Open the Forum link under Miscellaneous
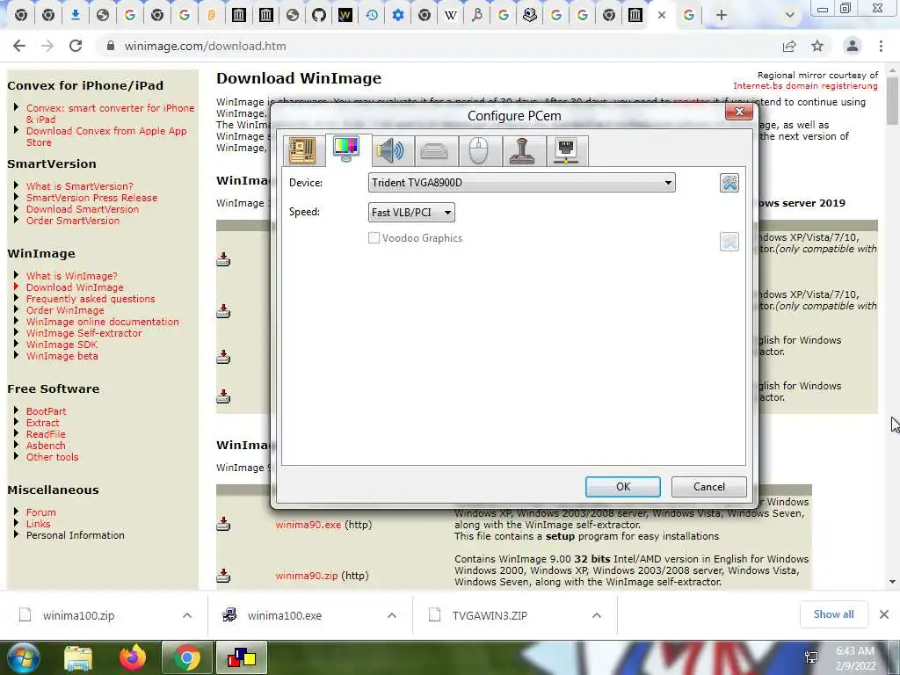Viewport: 900px width, 675px height. pos(40,512)
